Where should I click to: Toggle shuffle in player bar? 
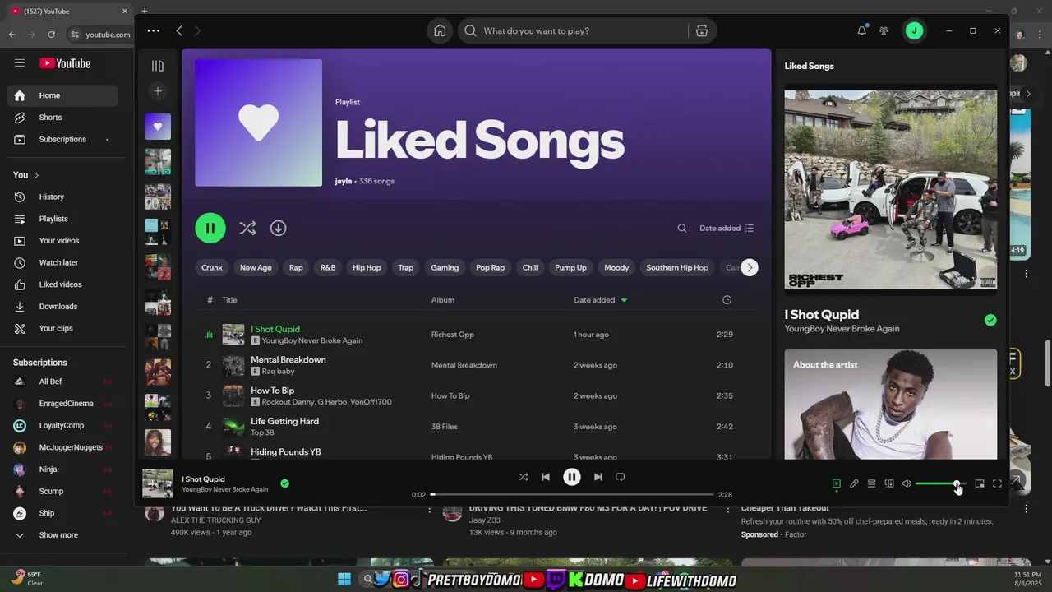[524, 477]
